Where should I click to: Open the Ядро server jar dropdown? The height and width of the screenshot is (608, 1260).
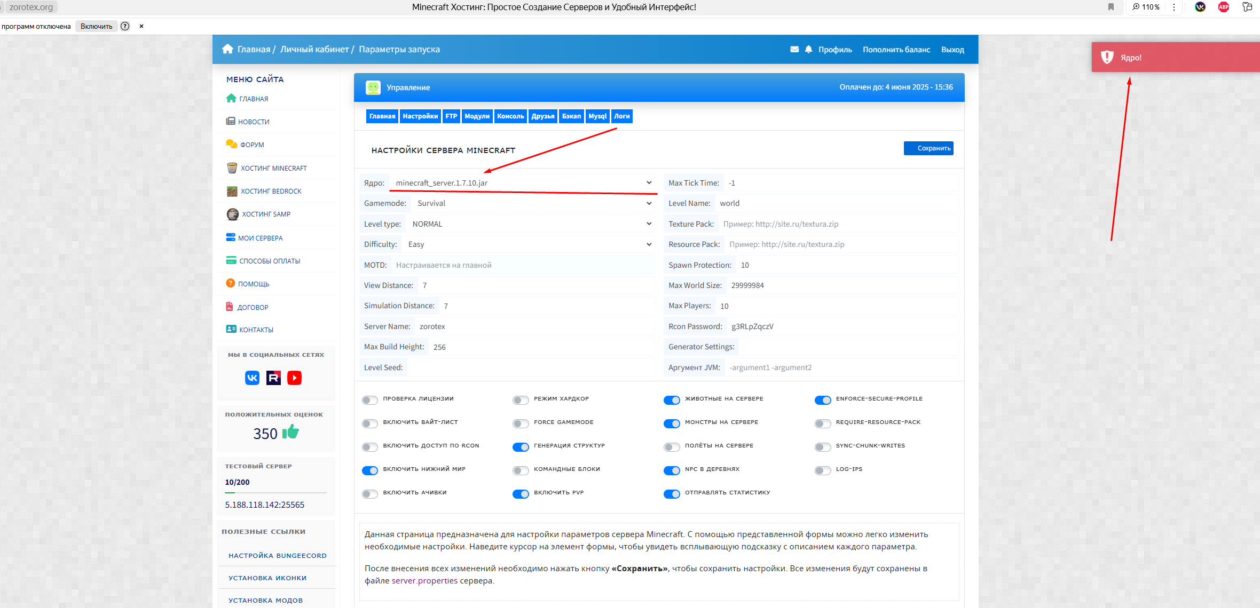523,183
